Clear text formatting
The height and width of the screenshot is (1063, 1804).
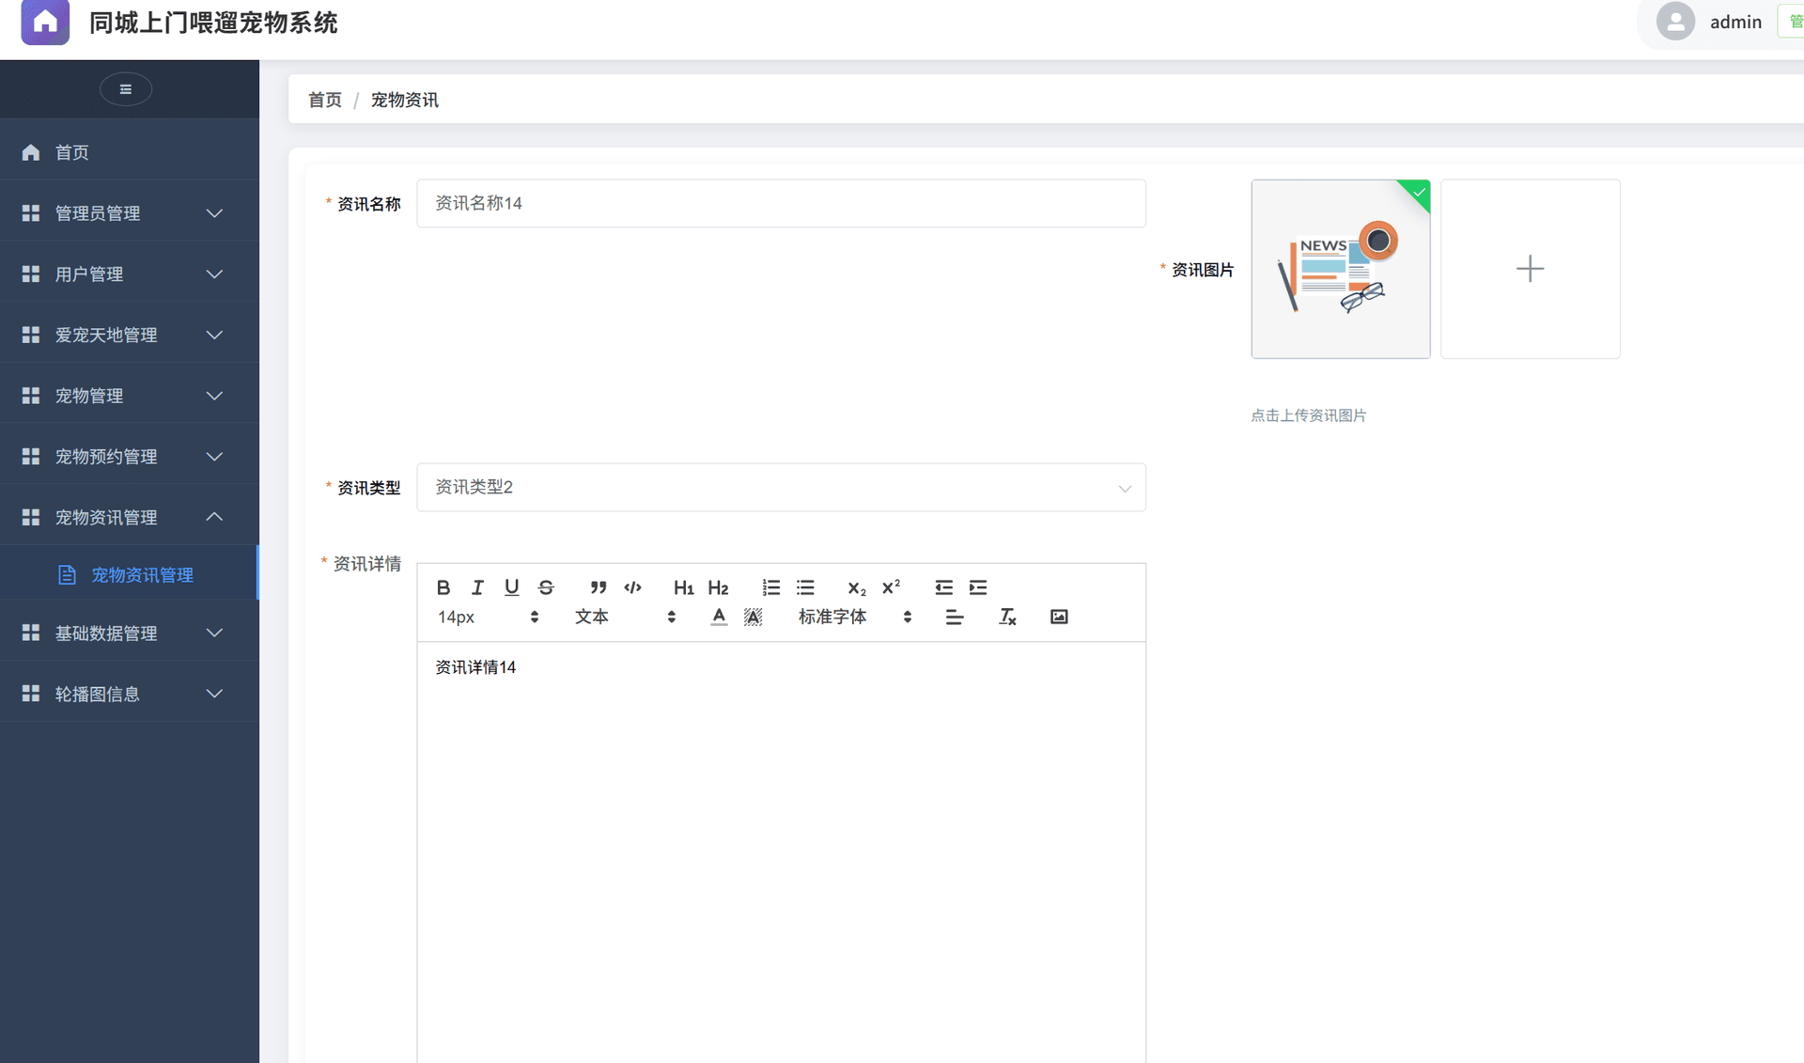(1007, 617)
